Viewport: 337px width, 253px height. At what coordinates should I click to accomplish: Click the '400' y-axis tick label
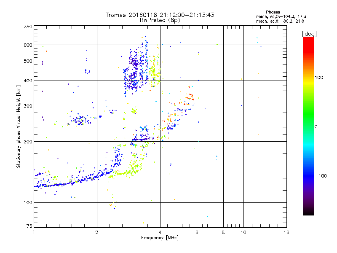point(28,81)
